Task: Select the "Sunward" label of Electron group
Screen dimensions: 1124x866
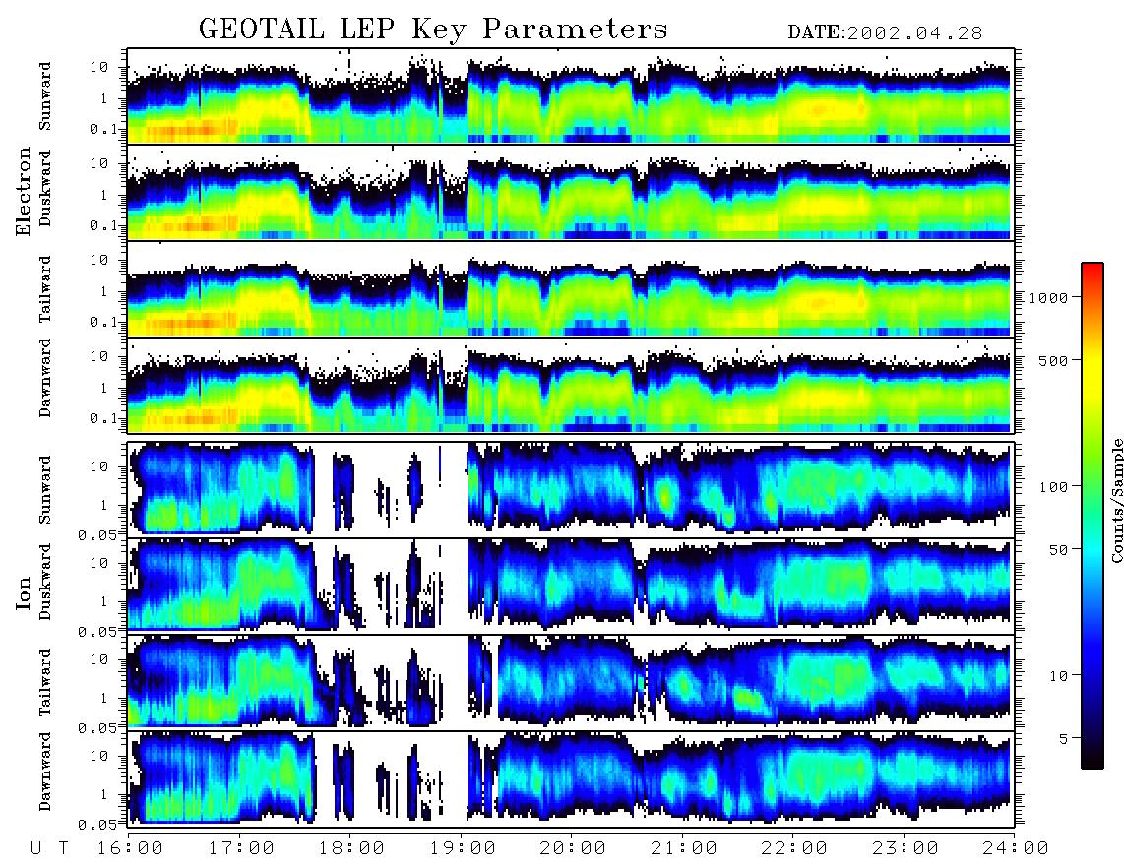Action: coord(45,96)
